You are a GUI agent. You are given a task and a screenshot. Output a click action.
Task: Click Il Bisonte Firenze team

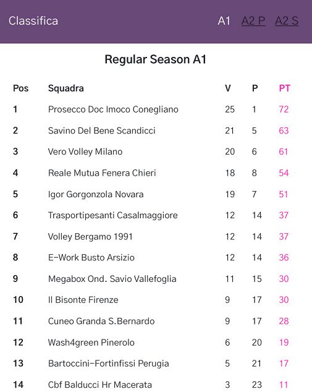tap(83, 300)
